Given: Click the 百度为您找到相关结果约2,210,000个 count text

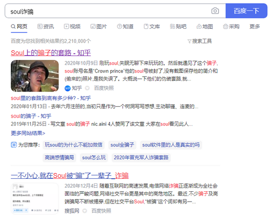Looking at the screenshot, I should (51, 41).
